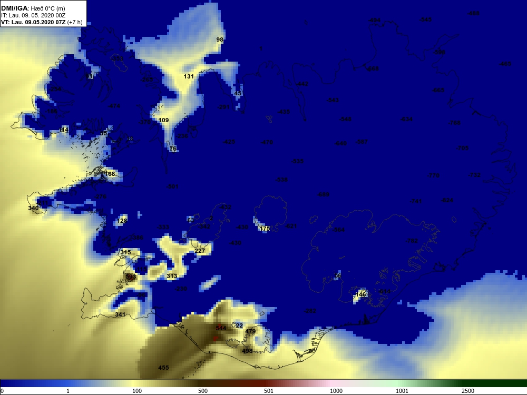Click the 'VT: Lau. 09.05.2020 07Z (+7 h)' line

point(42,22)
